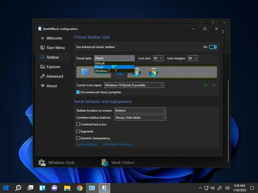Enable Dynamic transparency checkbox

coord(78,138)
